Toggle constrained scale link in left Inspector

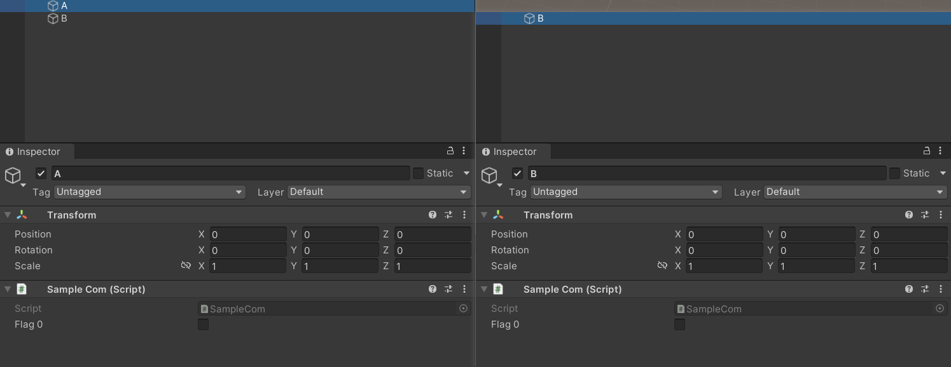coord(186,265)
